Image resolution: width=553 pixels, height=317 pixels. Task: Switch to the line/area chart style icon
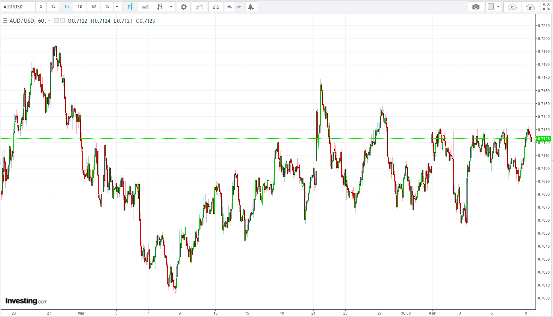coord(145,7)
